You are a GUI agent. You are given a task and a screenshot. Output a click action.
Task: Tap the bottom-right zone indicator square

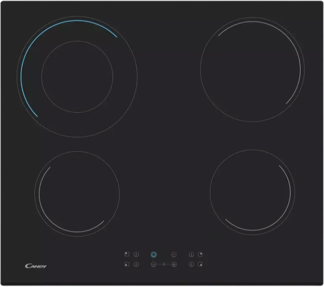(200, 264)
